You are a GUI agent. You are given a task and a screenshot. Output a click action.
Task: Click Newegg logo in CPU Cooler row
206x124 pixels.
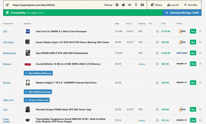point(182,42)
